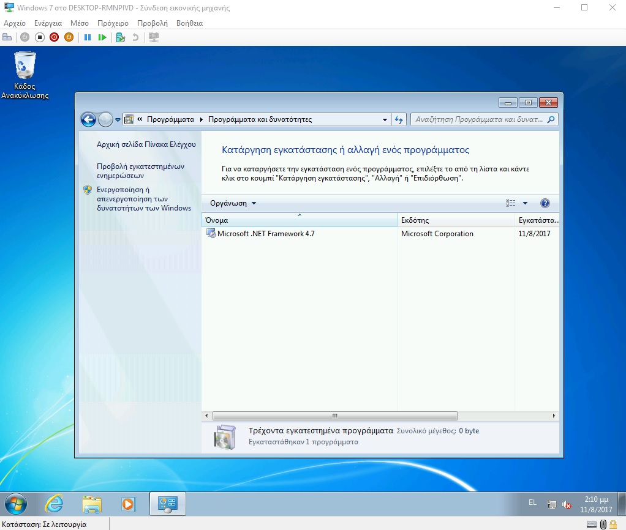Click the keyboard icon in VM status bar

pos(592,524)
